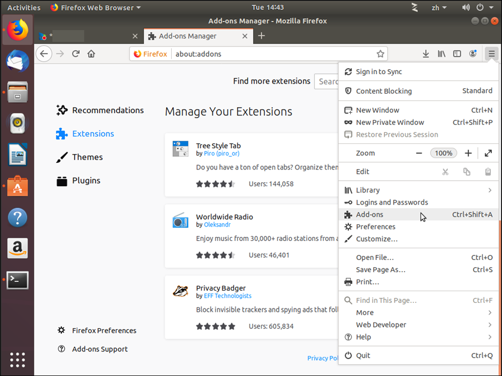Choose New Private Window menu entry
This screenshot has height=376, width=502.
point(390,122)
